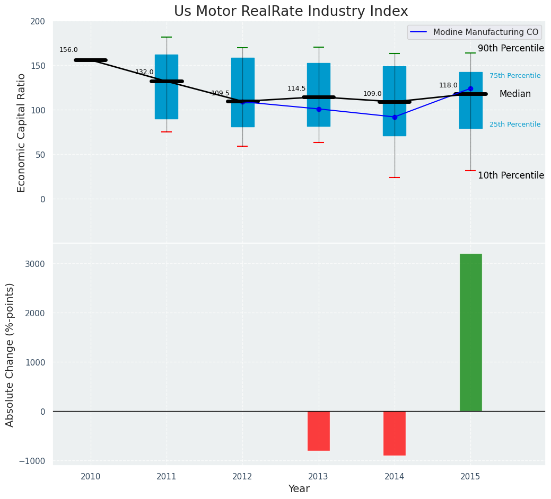Click the red 2014 absolute change bar
The image size is (551, 499).
[x=394, y=433]
